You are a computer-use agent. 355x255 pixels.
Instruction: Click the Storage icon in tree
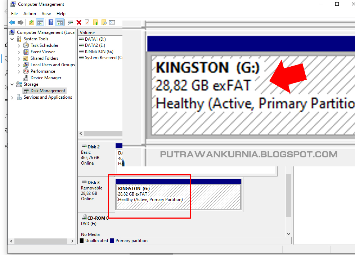pos(19,84)
